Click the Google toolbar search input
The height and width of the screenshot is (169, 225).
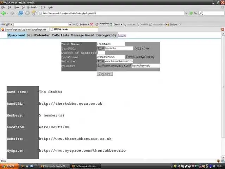pyautogui.click(x=41, y=24)
